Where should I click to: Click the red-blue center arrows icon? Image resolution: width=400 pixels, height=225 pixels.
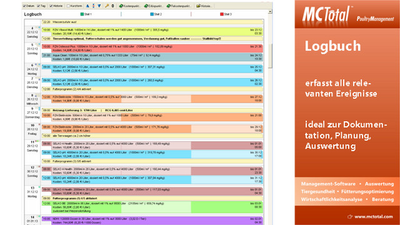(93, 6)
